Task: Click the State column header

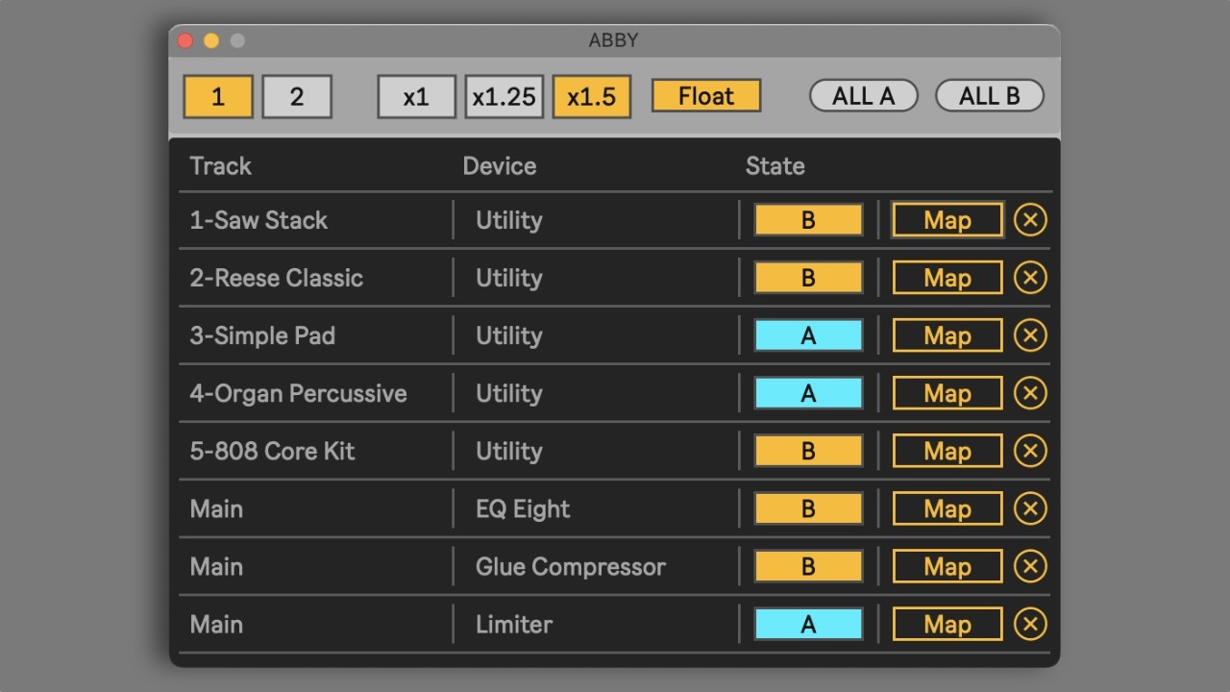Action: [x=775, y=165]
